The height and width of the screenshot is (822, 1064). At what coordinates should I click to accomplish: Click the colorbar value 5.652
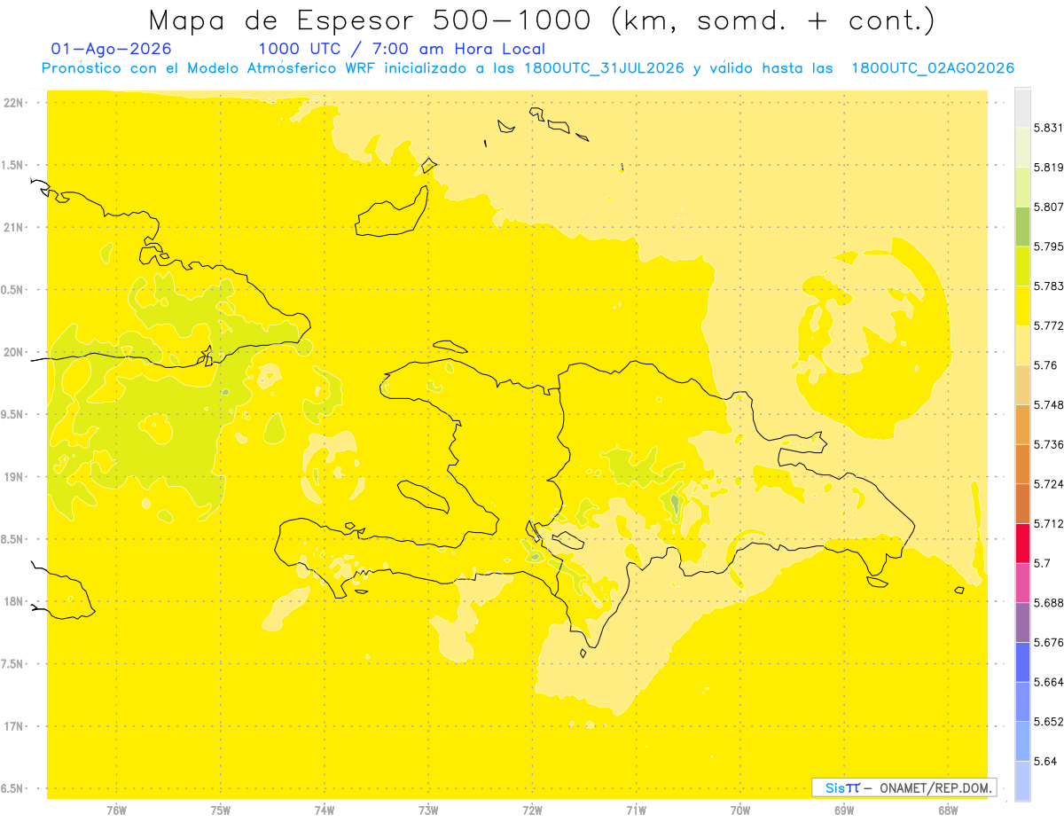pos(1049,722)
